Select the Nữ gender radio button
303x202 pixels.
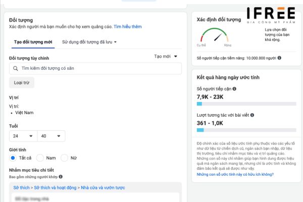point(64,158)
